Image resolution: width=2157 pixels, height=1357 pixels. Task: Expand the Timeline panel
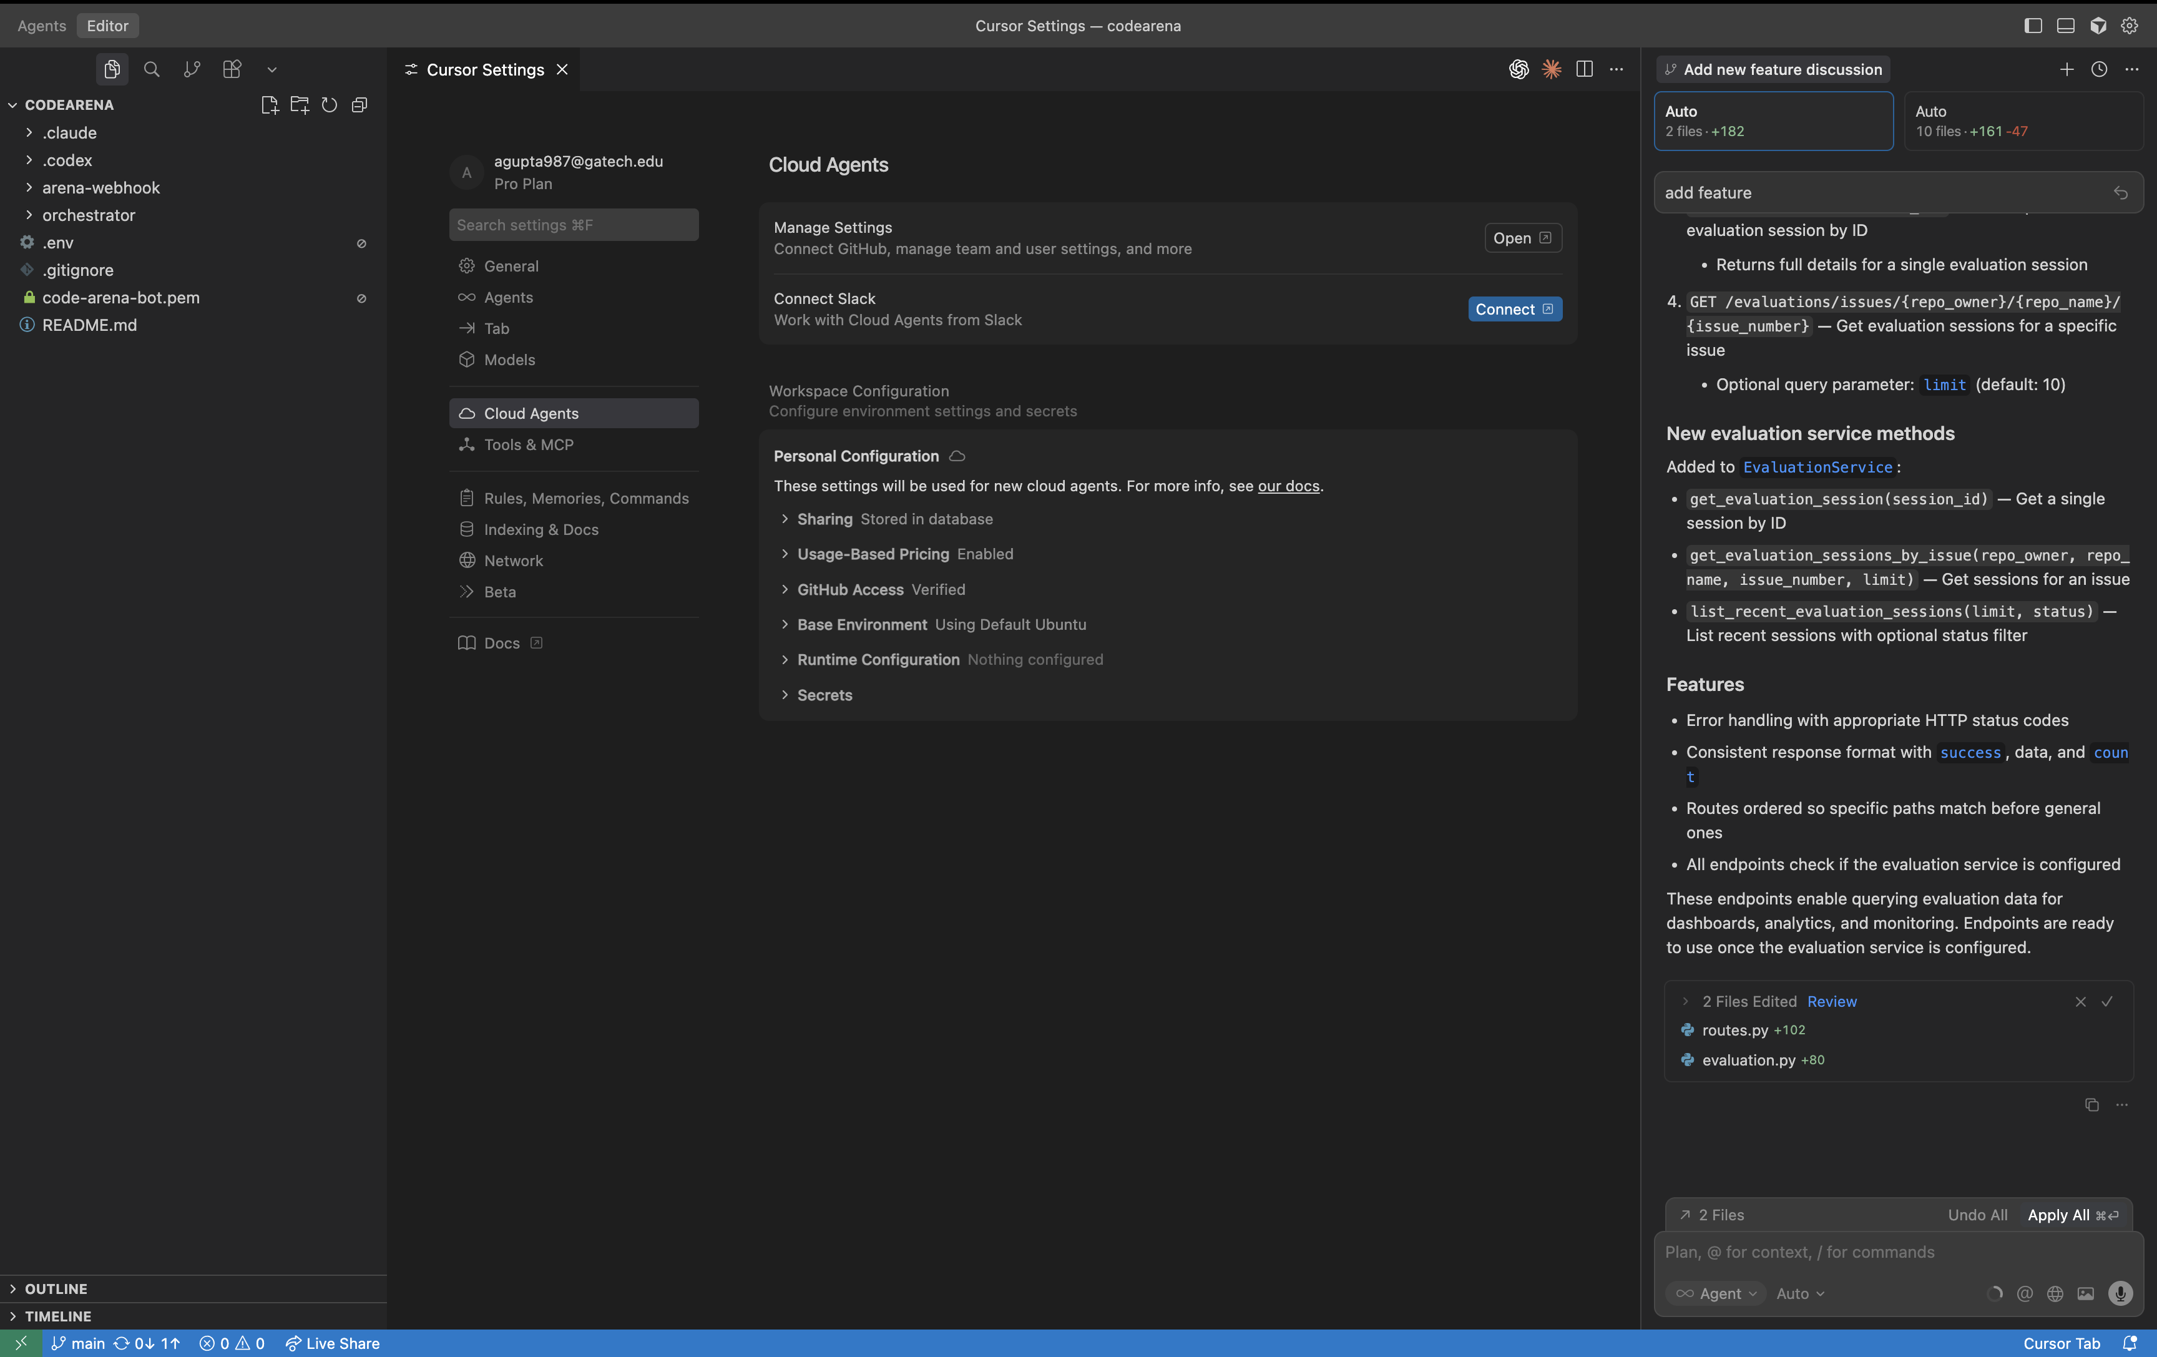tap(59, 1316)
